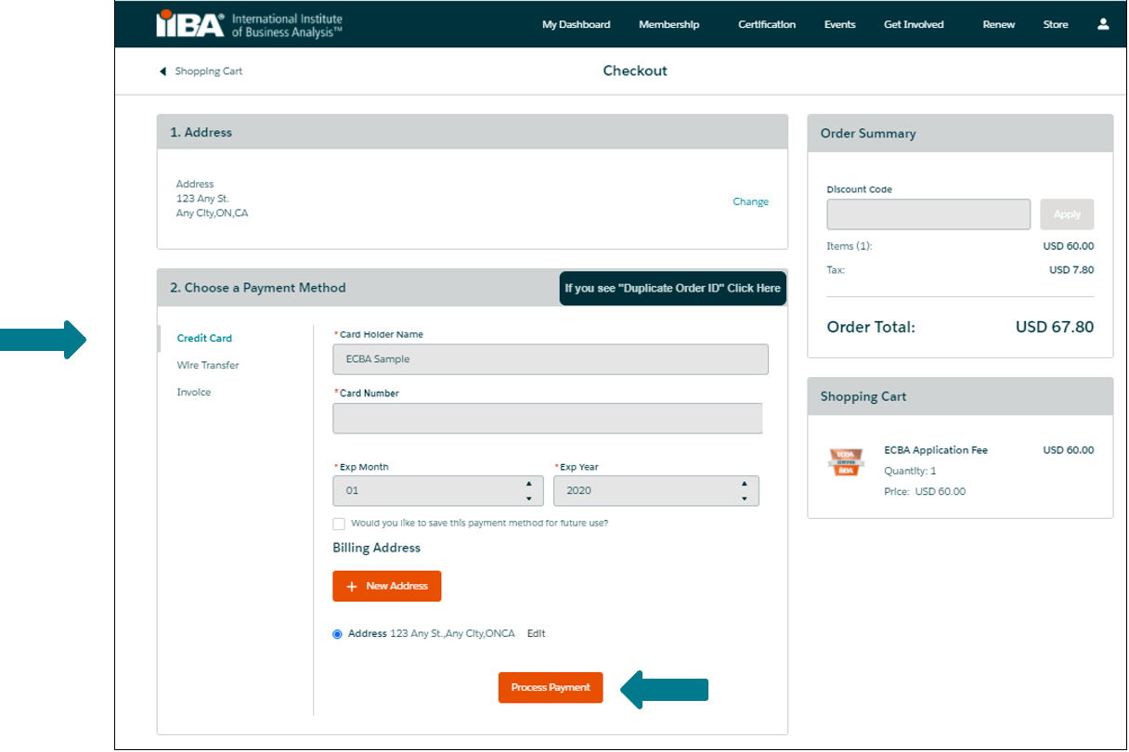Click the Process Payment button

tap(551, 688)
